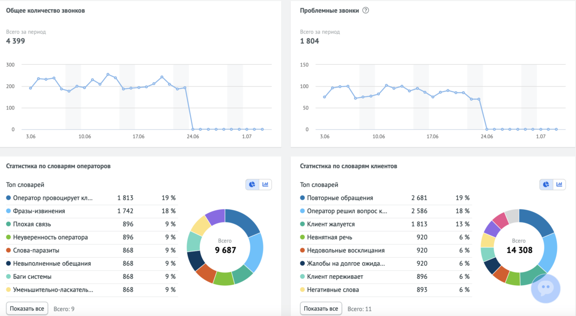Click Показать все under operator dictionaries
Screen dimensions: 576x316
click(x=27, y=309)
